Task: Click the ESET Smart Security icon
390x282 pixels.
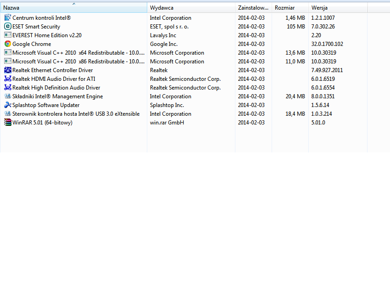Action: pyautogui.click(x=8, y=26)
